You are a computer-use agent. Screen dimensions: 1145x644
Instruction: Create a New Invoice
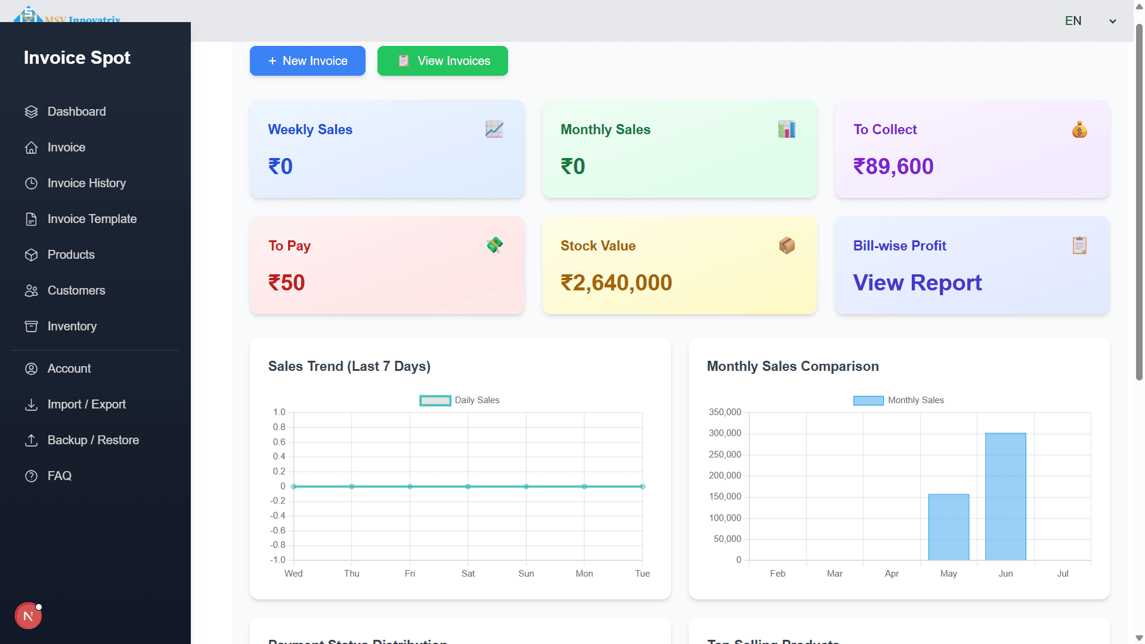308,61
